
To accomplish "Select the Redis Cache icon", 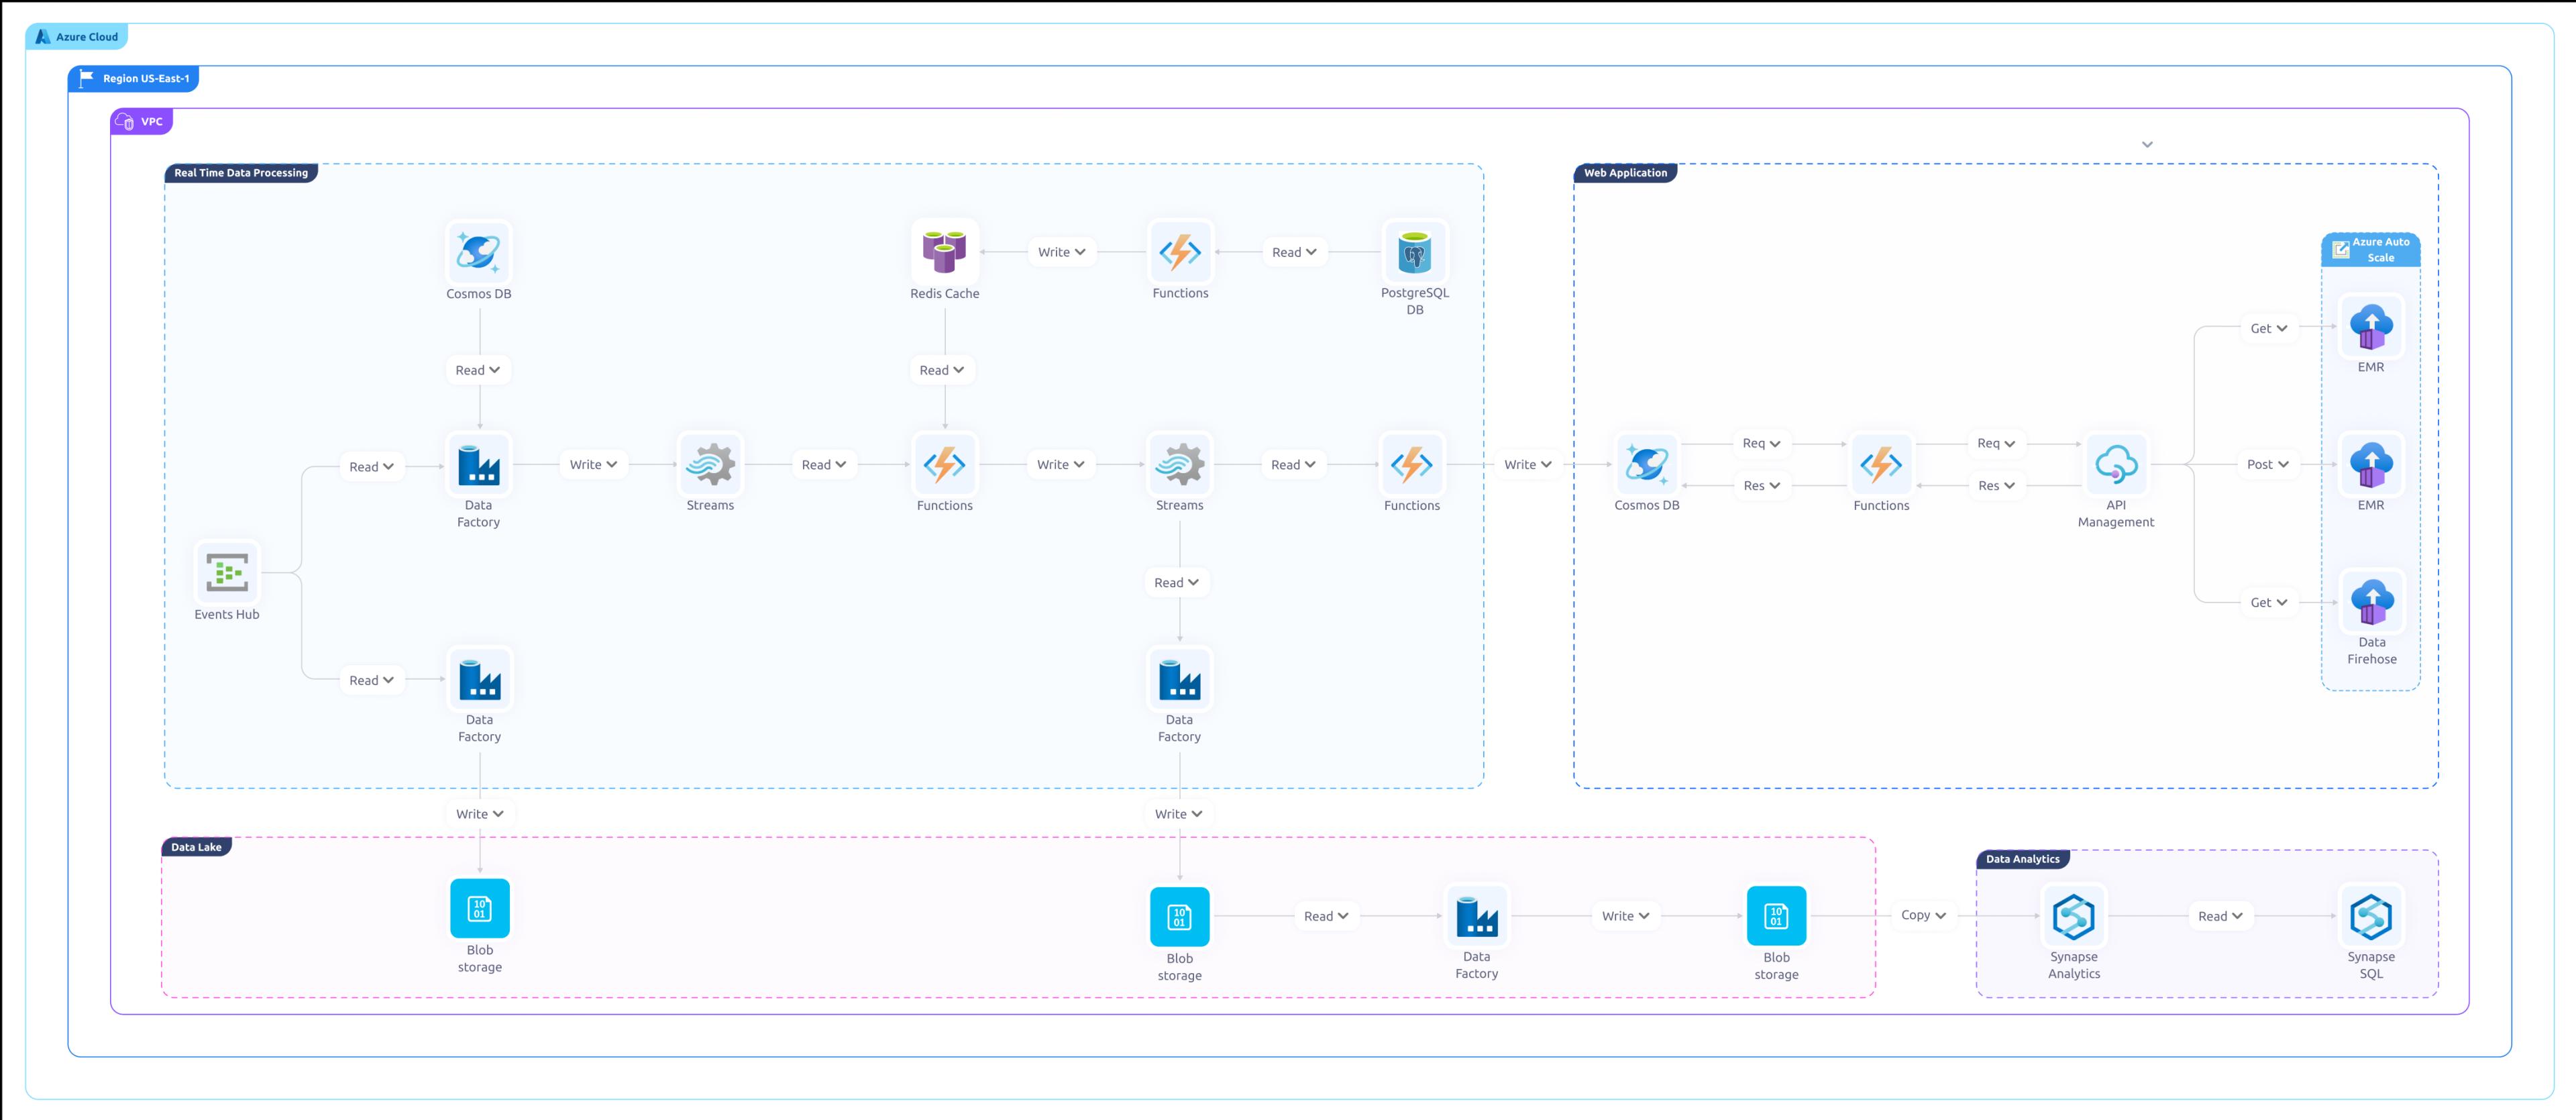I will [945, 252].
